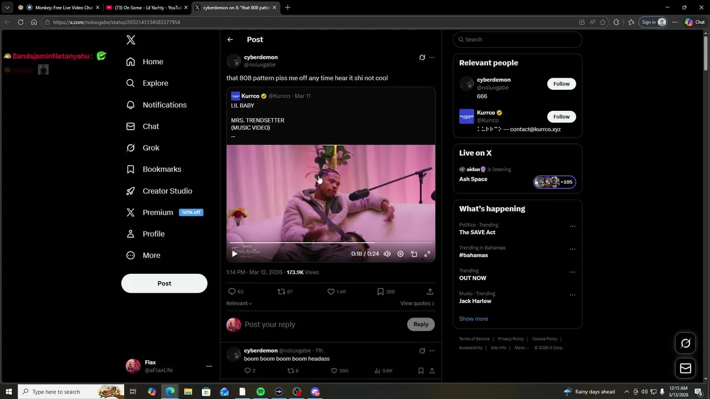
Task: Expand the Relevant replies sort dropdown
Action: click(x=239, y=304)
